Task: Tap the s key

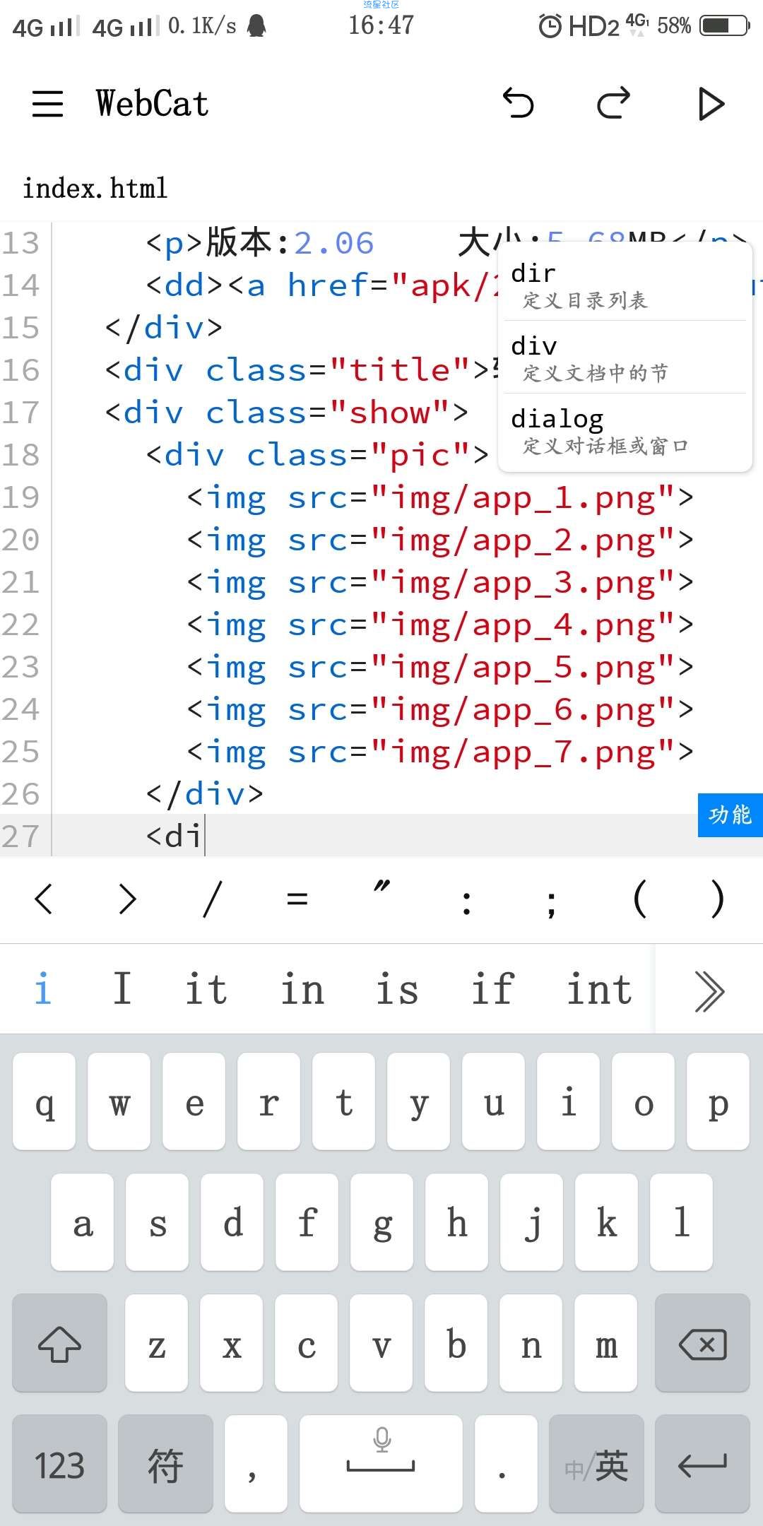Action: [158, 1222]
